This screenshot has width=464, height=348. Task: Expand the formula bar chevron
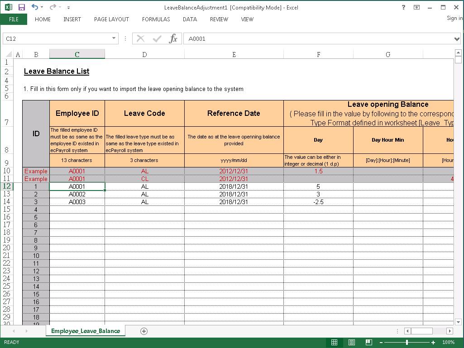457,39
